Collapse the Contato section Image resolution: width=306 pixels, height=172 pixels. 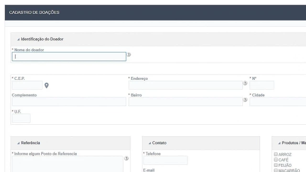[150, 143]
